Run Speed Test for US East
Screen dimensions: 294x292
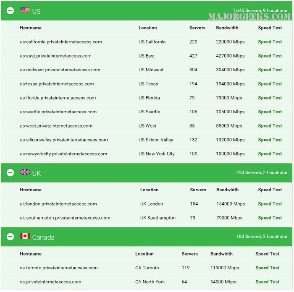pos(270,56)
